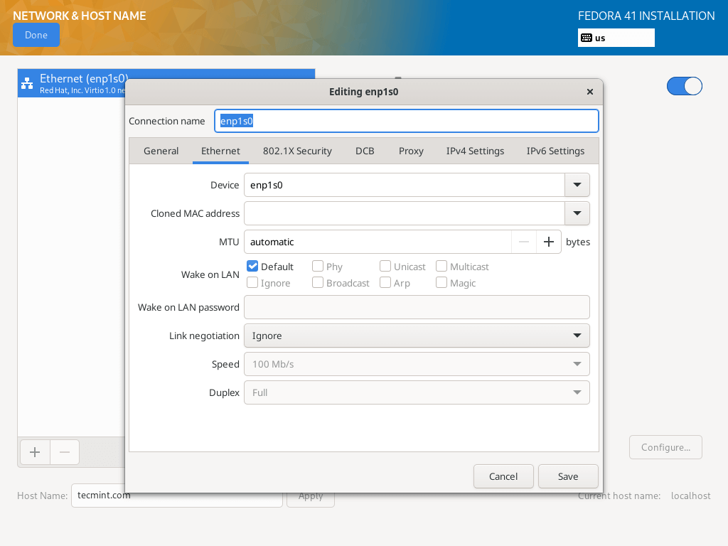Click the keyboard layout icon labeled us
Screen dimensions: 728x546
(x=587, y=38)
